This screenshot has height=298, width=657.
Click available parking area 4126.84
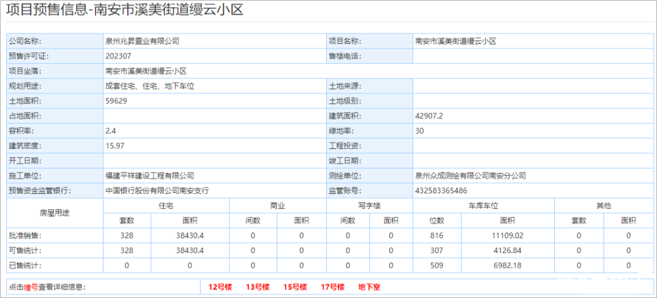coord(507,250)
